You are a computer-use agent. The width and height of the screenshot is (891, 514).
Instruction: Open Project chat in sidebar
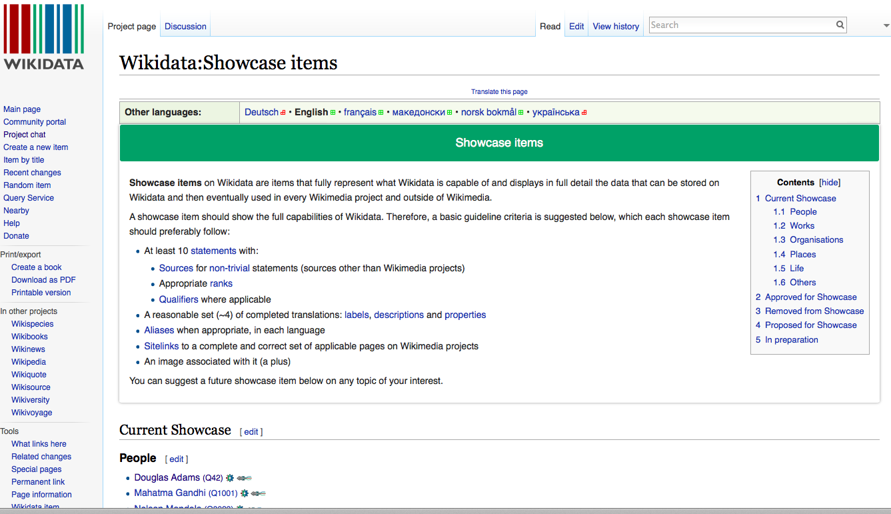pos(25,135)
